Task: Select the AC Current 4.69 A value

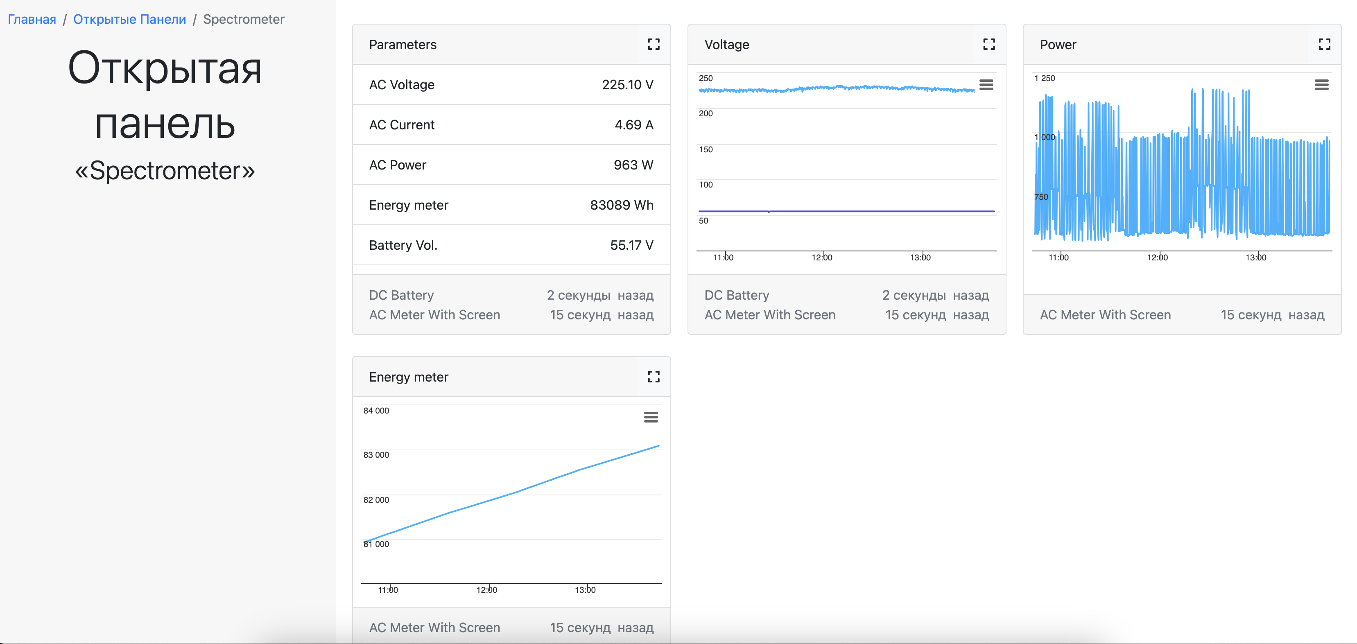Action: [634, 125]
